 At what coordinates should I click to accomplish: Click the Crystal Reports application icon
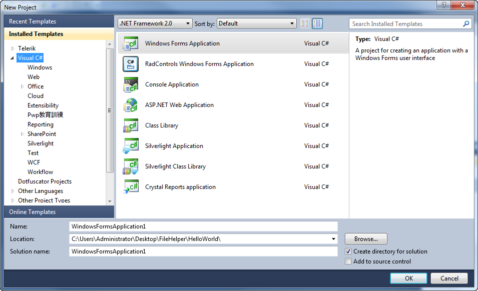pyautogui.click(x=131, y=187)
